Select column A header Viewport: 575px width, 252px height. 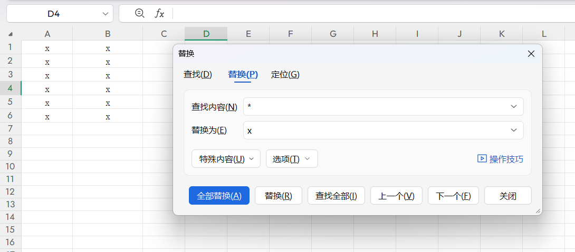tap(47, 34)
